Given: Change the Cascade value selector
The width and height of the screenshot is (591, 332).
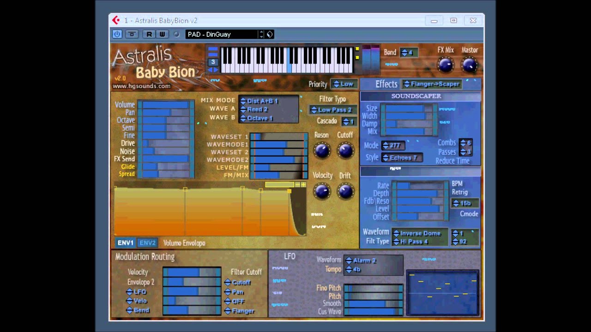Looking at the screenshot, I should click(x=349, y=121).
